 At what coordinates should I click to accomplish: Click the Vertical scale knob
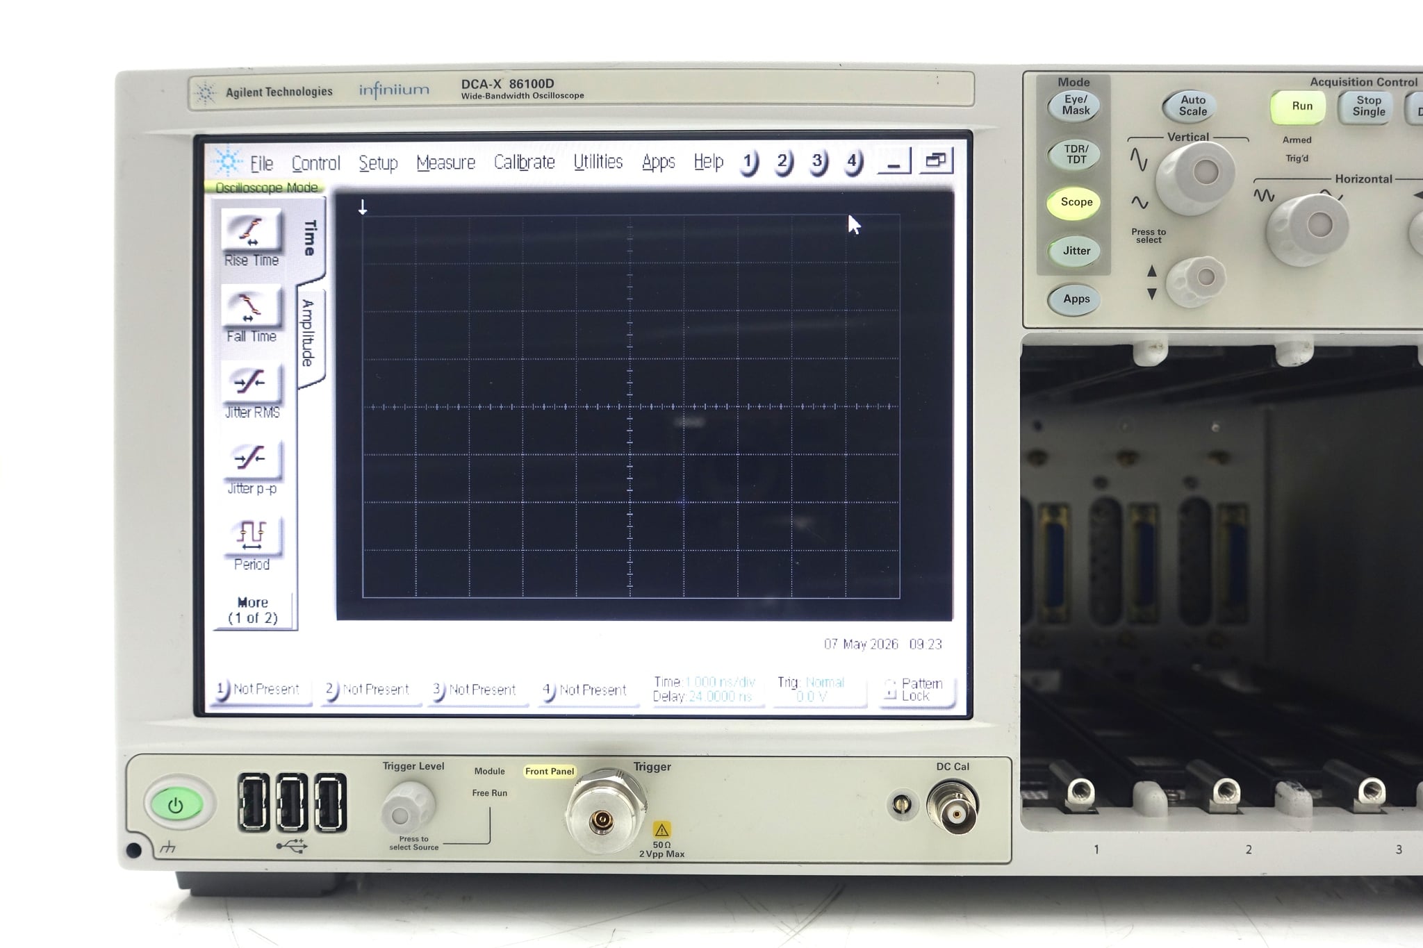point(1195,176)
